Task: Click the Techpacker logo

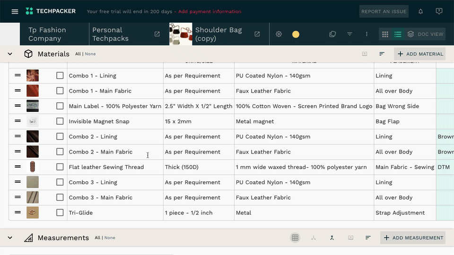Action: 51,11
